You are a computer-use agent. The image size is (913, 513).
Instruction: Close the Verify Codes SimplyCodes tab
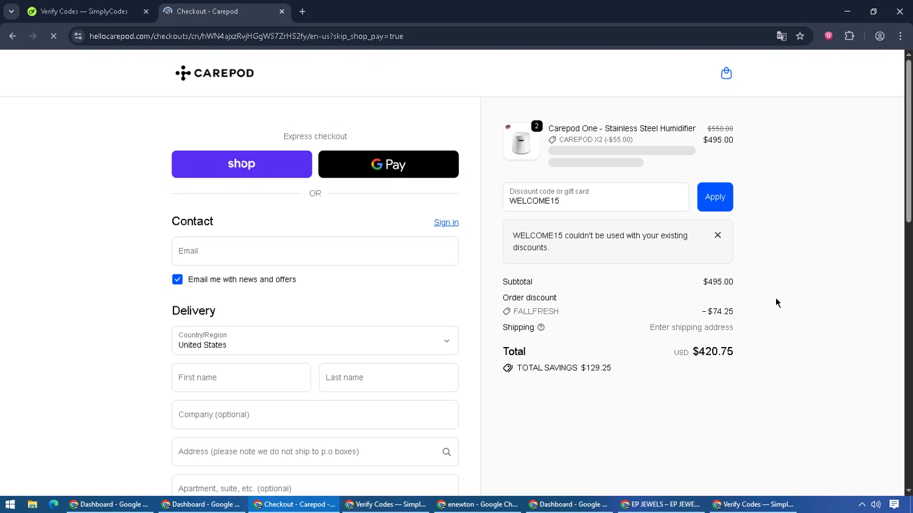coord(146,11)
